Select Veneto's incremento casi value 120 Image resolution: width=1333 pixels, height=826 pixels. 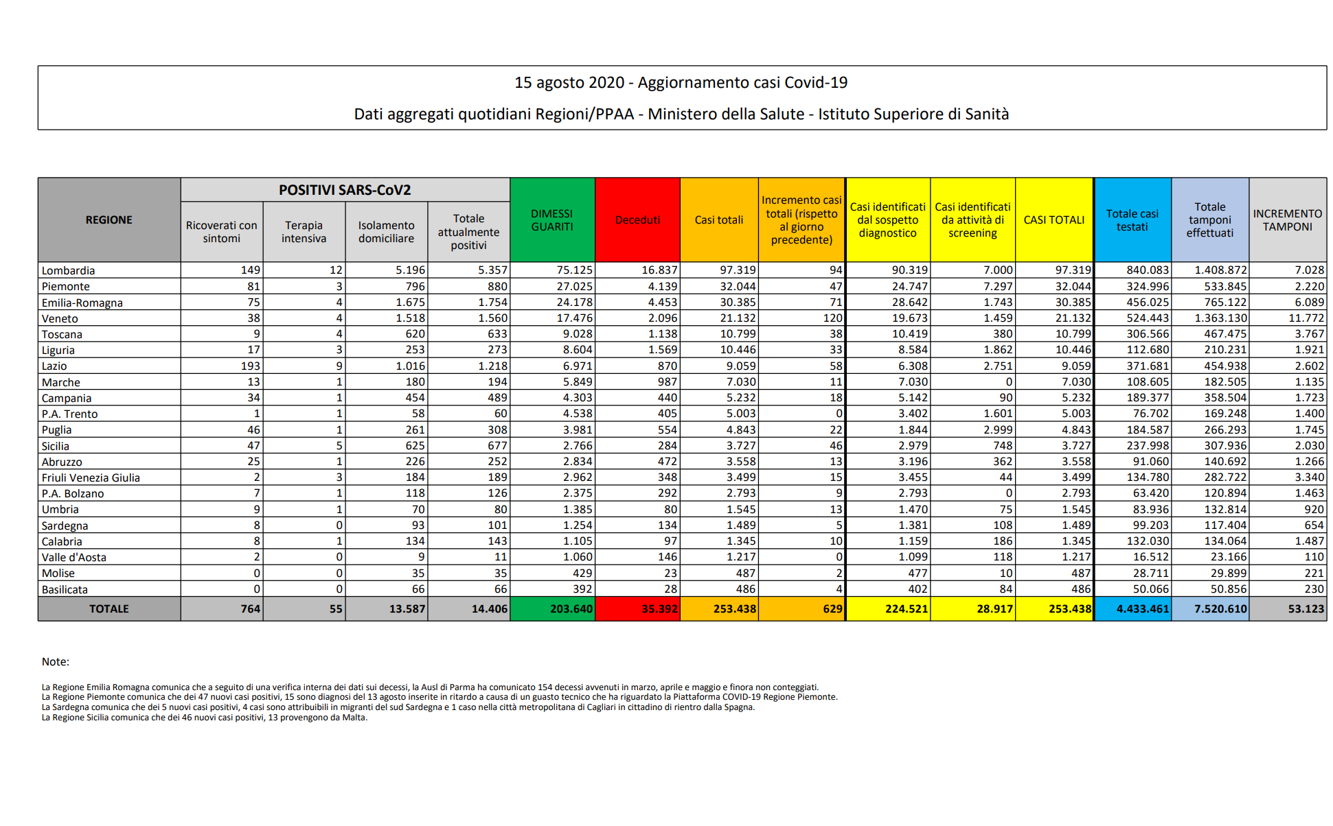(x=832, y=318)
